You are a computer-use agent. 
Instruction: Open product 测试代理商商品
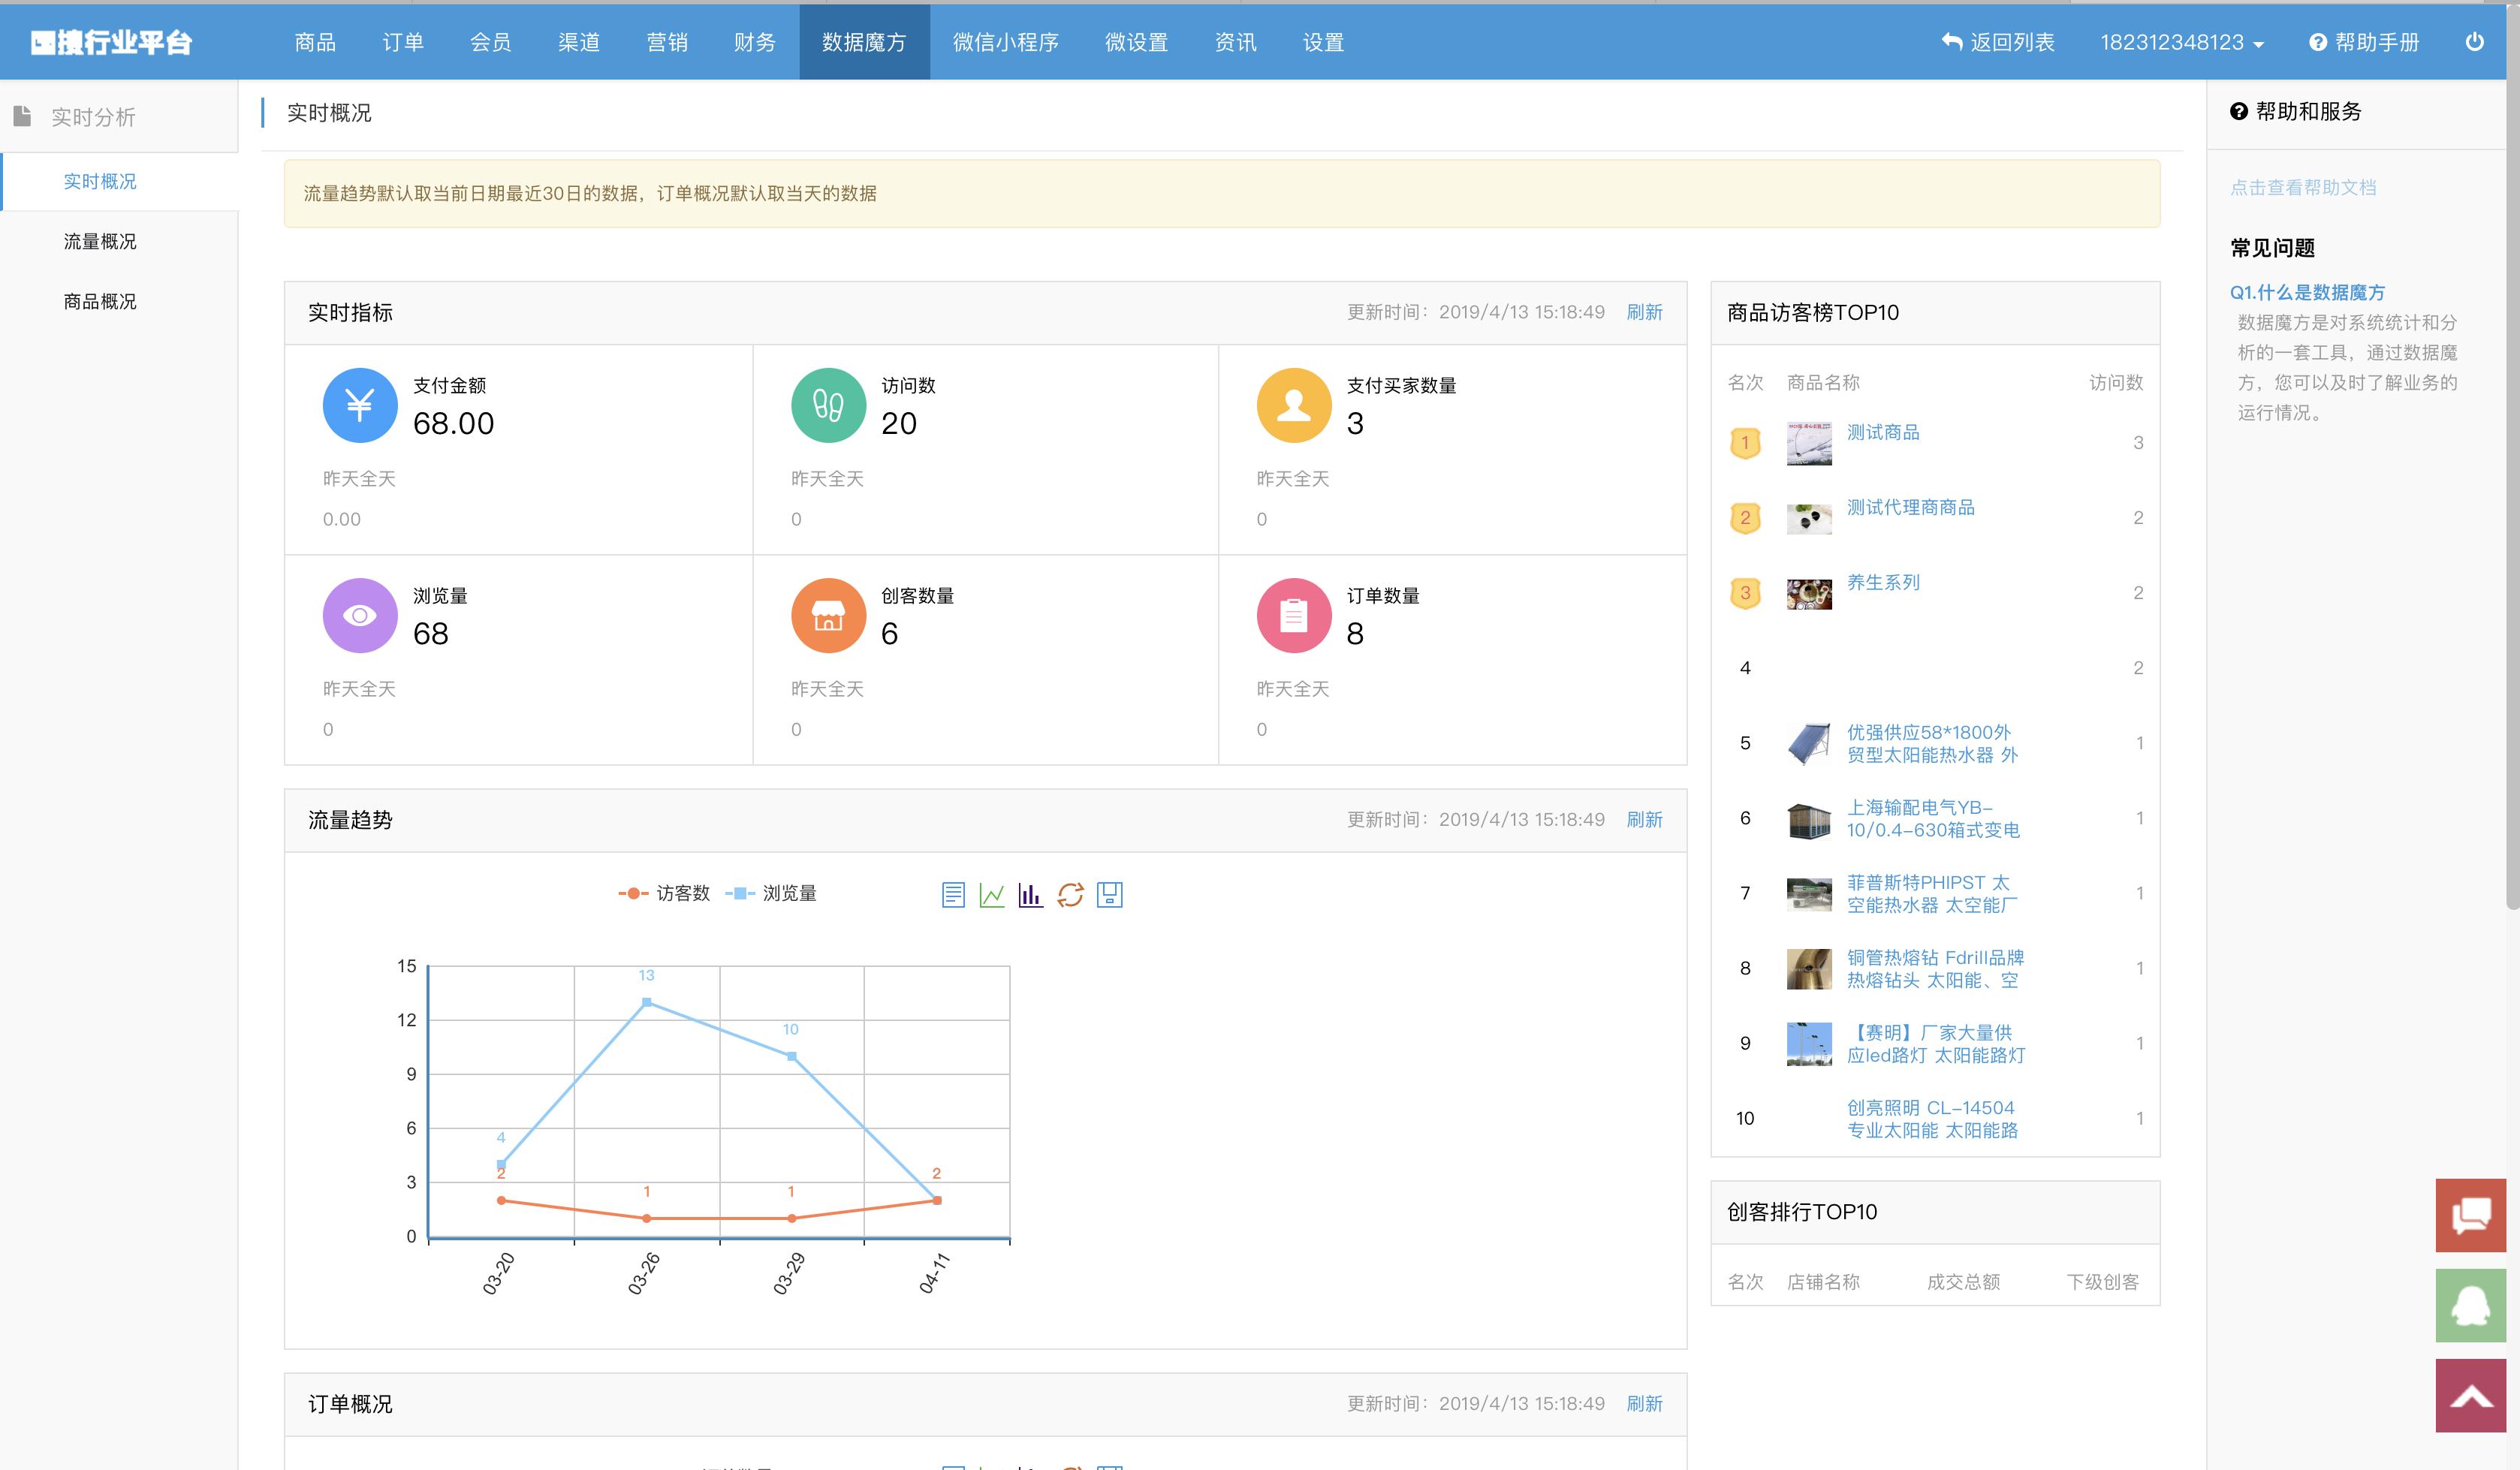(x=1910, y=507)
